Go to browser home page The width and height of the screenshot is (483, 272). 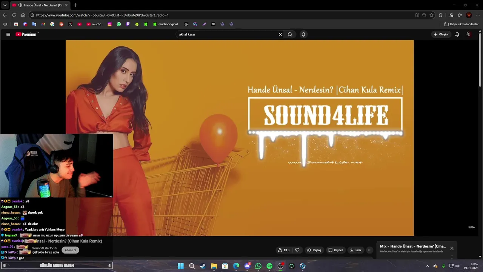pos(23,15)
